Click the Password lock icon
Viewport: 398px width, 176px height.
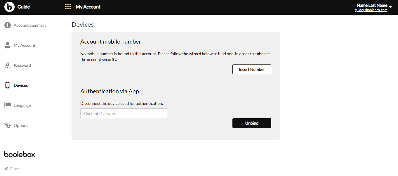coord(8,65)
